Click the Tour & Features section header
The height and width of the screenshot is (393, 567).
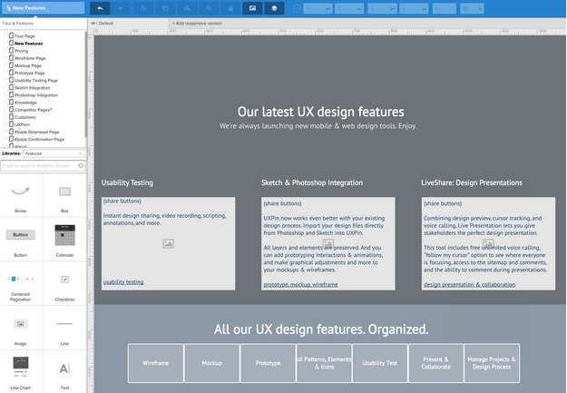pos(18,24)
